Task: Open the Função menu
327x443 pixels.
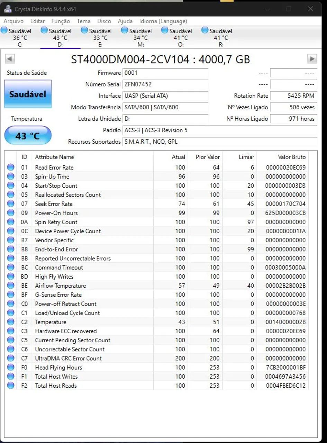Action: [x=61, y=21]
